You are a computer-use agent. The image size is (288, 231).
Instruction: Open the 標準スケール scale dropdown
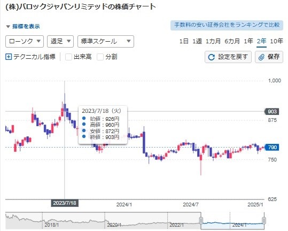[106, 42]
